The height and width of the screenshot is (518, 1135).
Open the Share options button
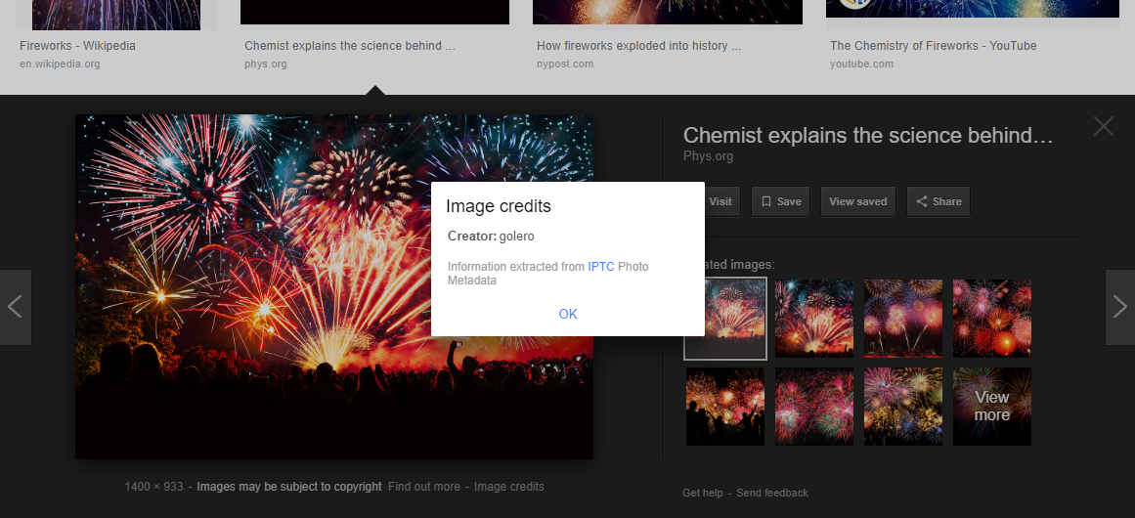[938, 201]
